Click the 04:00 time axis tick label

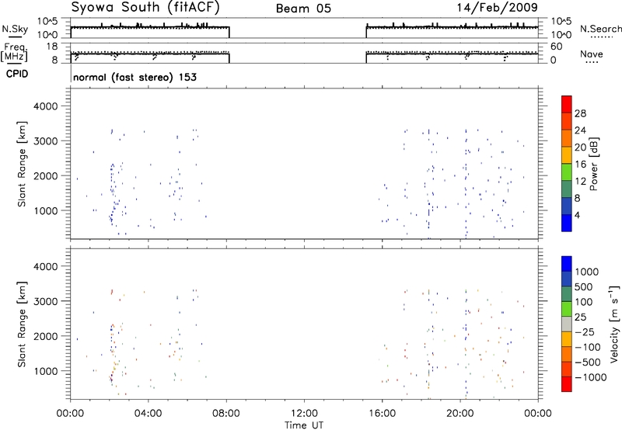149,414
